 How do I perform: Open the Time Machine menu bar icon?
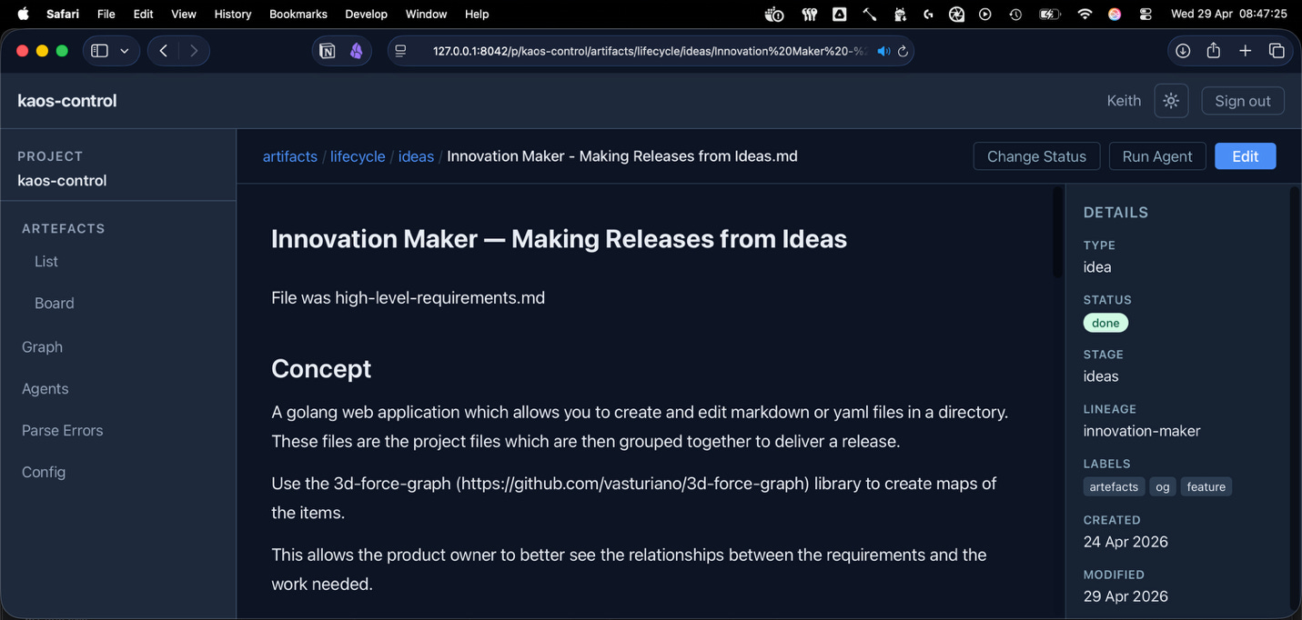[x=1015, y=14]
